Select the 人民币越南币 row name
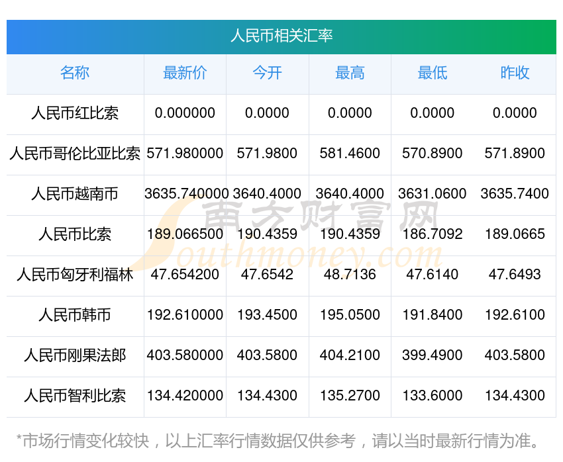Viewport: 563px width, 462px height. pos(75,194)
